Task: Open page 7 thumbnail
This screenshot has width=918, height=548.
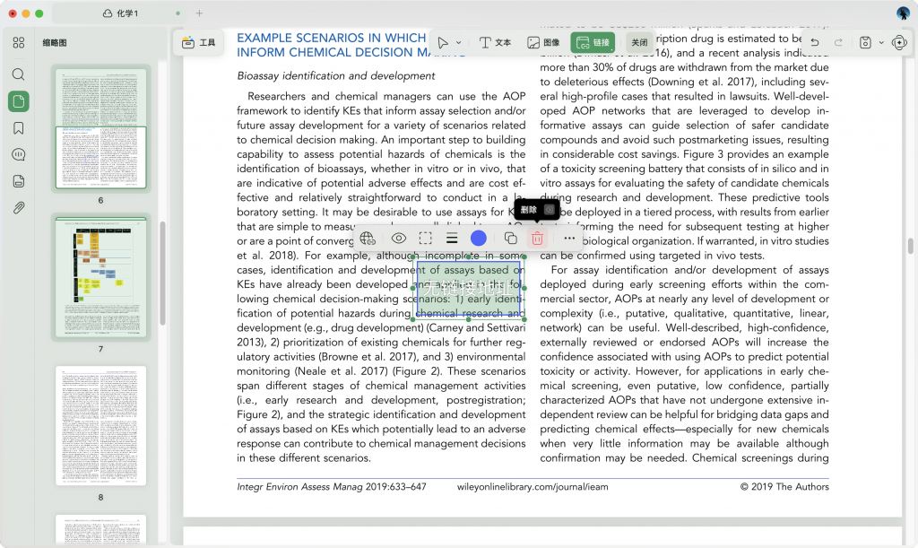Action: [x=100, y=277]
